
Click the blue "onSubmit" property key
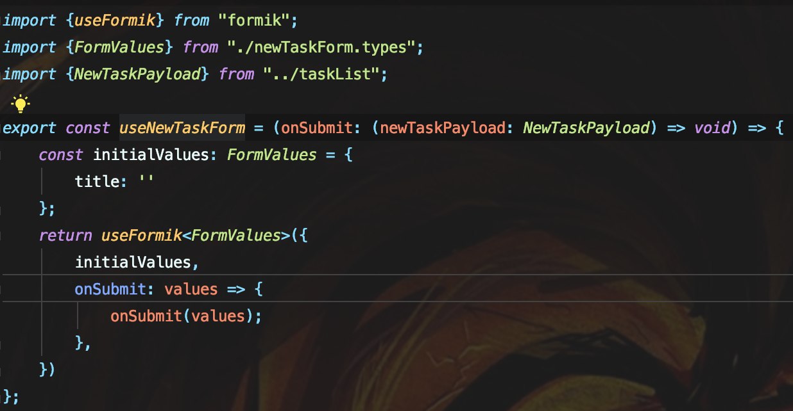coord(110,289)
